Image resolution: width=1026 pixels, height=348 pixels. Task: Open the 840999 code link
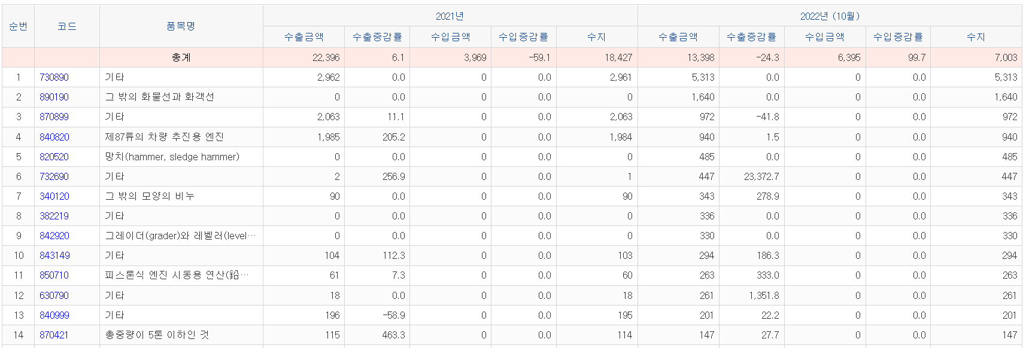pos(54,315)
